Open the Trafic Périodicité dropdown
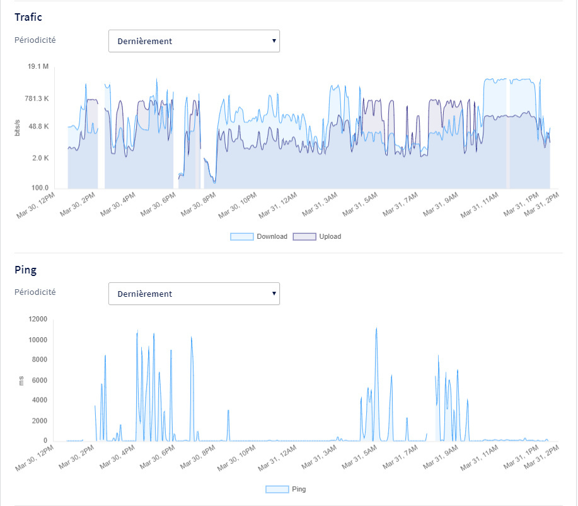 tap(194, 41)
